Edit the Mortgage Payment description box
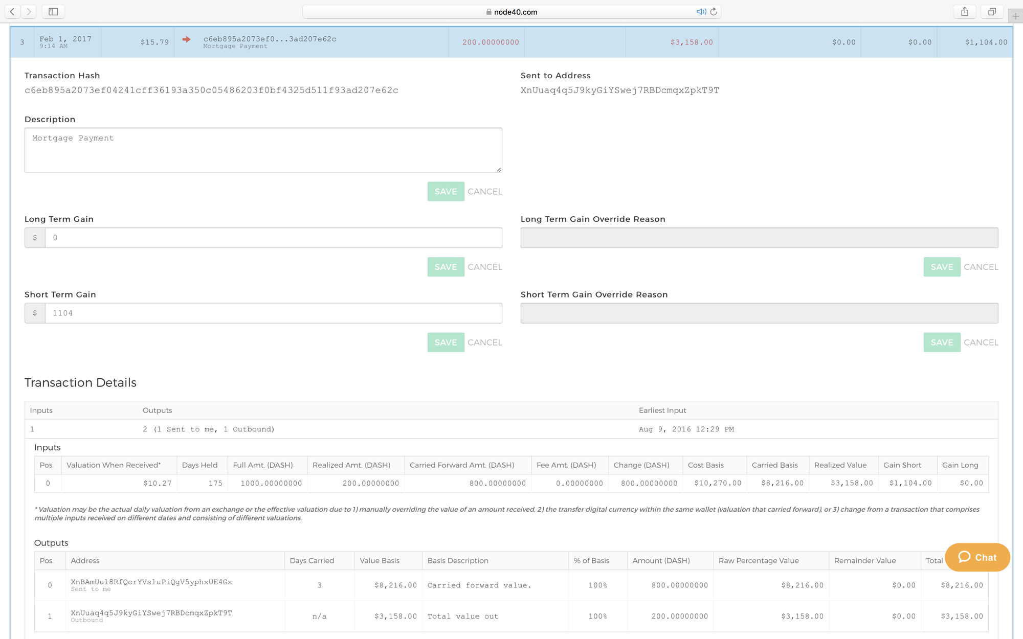This screenshot has width=1023, height=639. (263, 150)
